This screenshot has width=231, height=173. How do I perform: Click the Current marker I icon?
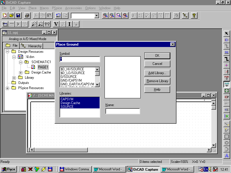point(69,24)
